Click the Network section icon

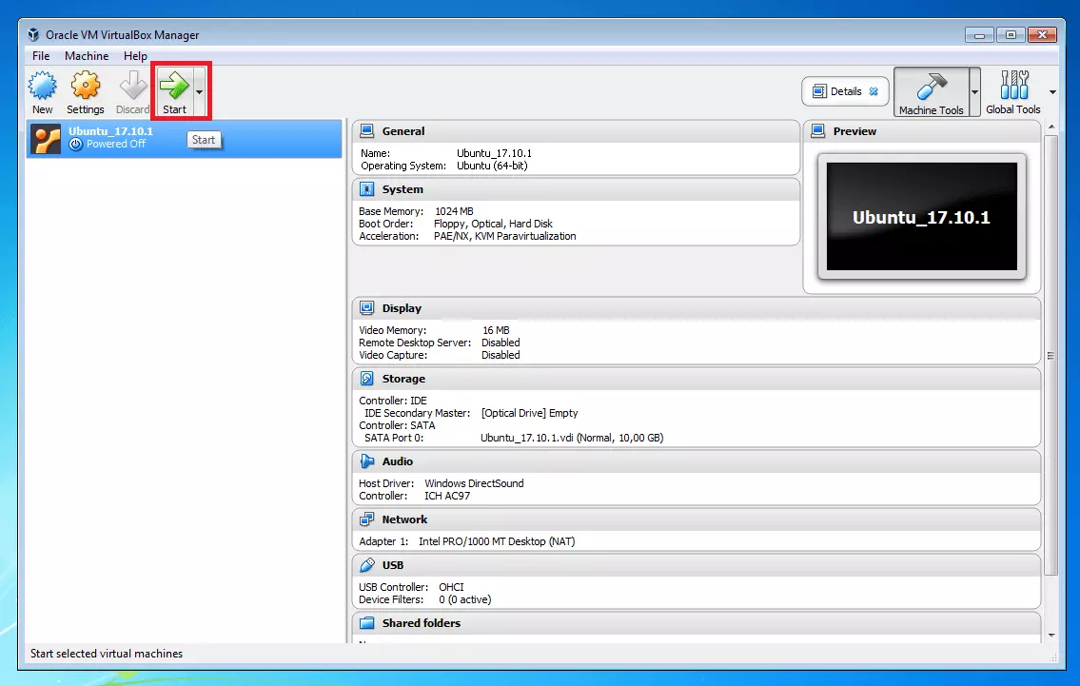[x=367, y=519]
